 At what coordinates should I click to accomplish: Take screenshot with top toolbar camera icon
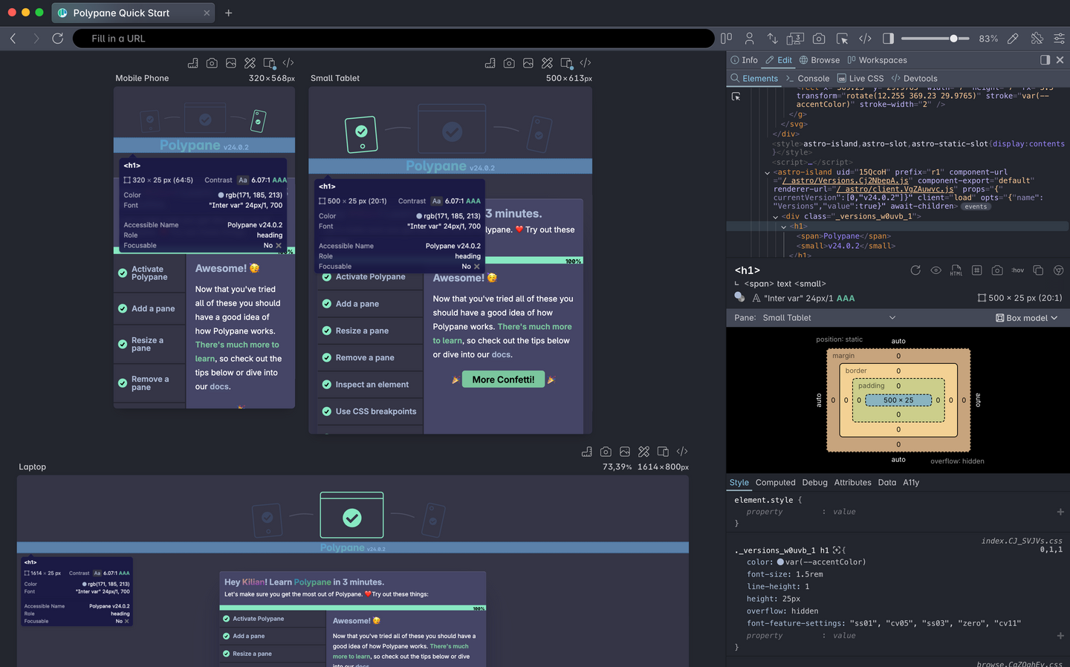[819, 39]
